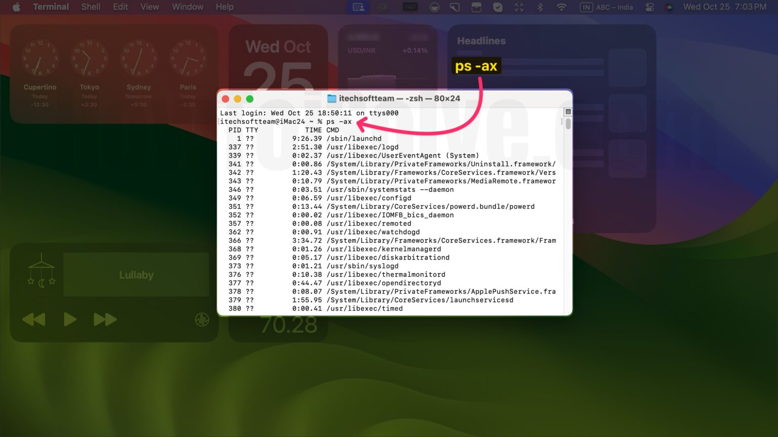Open the ABC – India input source menu

pyautogui.click(x=607, y=7)
